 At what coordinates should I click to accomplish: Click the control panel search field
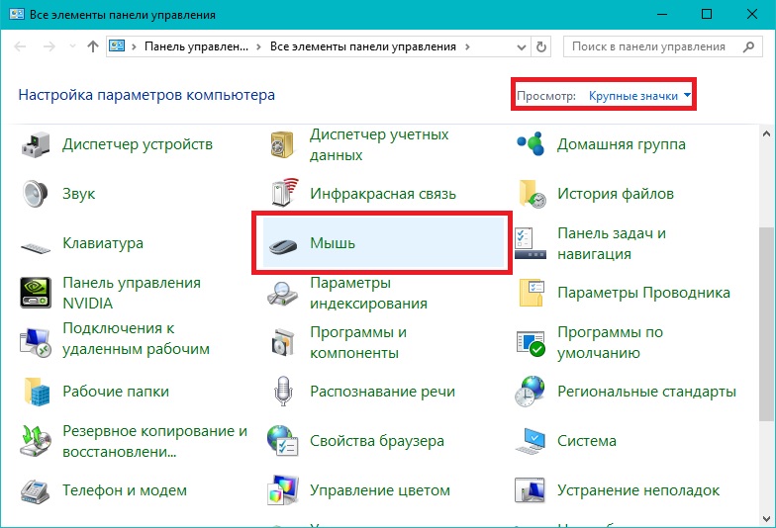click(658, 46)
